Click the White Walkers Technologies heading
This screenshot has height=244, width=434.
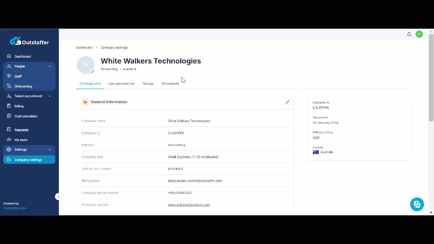(x=151, y=61)
